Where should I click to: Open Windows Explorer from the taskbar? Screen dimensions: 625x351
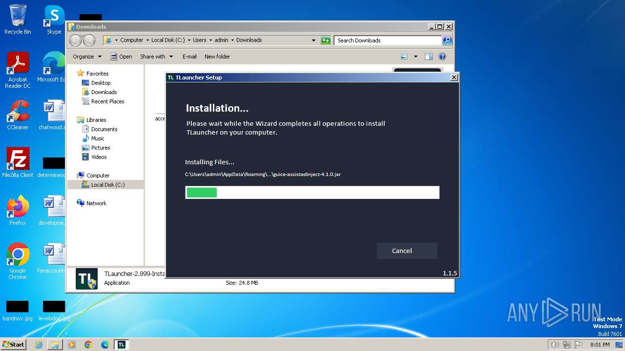[55, 345]
